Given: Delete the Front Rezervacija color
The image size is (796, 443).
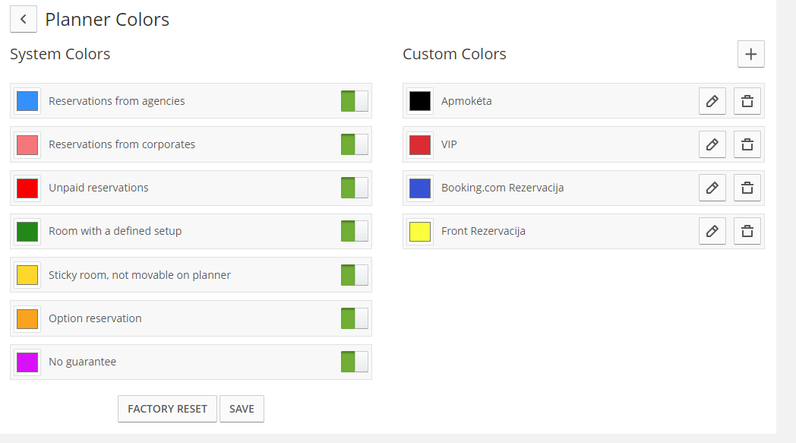Looking at the screenshot, I should 747,231.
